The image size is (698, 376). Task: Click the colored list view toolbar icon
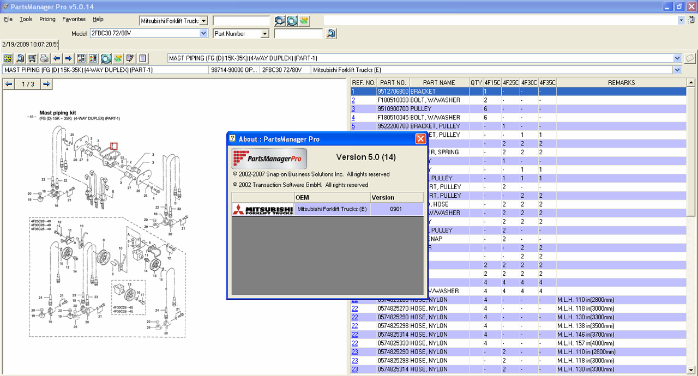tap(93, 58)
